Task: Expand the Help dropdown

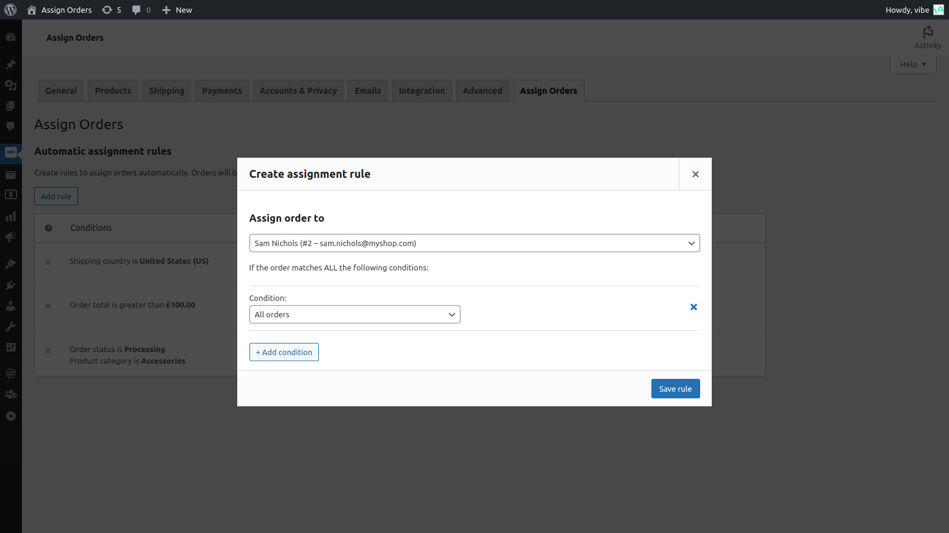Action: (x=912, y=64)
